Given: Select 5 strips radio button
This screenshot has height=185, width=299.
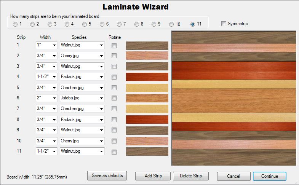Looking at the screenshot, I should (x=85, y=24).
